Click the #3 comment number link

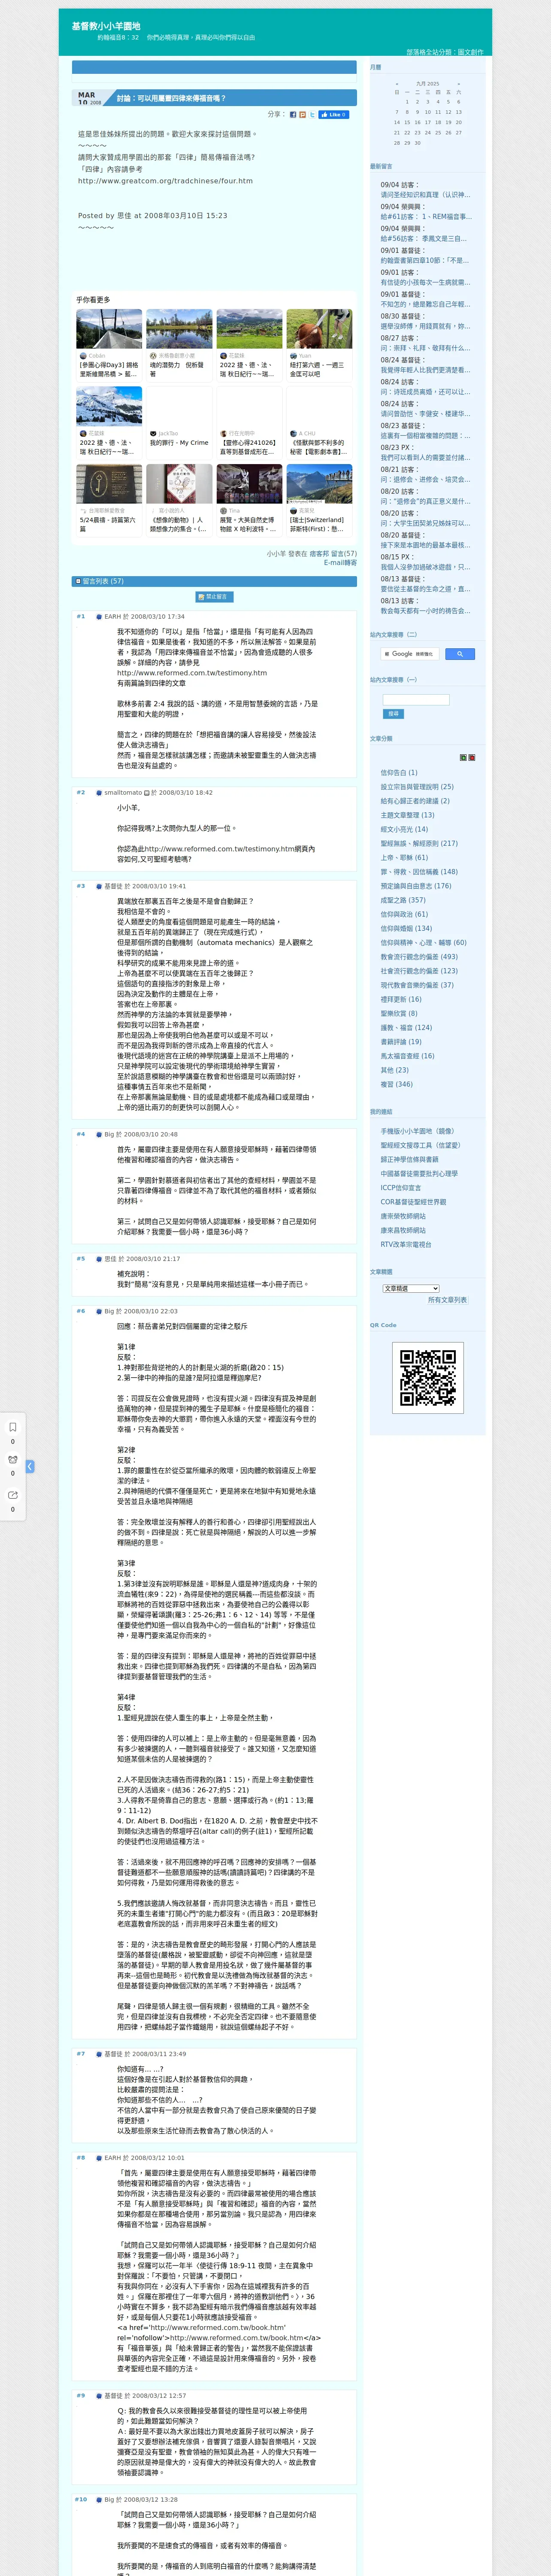[x=81, y=886]
